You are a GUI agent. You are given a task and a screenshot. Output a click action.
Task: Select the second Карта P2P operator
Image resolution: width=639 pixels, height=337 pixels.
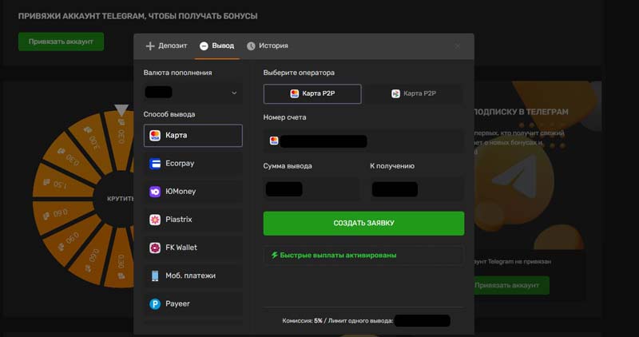[414, 94]
